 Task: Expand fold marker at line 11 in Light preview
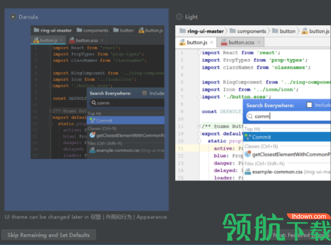click(x=199, y=126)
